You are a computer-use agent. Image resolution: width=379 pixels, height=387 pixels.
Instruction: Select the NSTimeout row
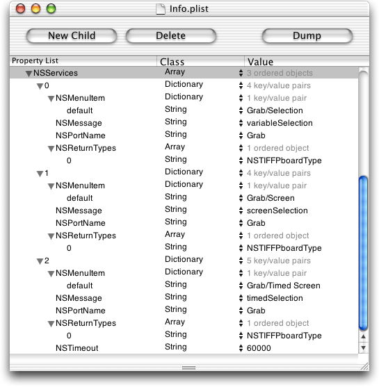pyautogui.click(x=184, y=348)
